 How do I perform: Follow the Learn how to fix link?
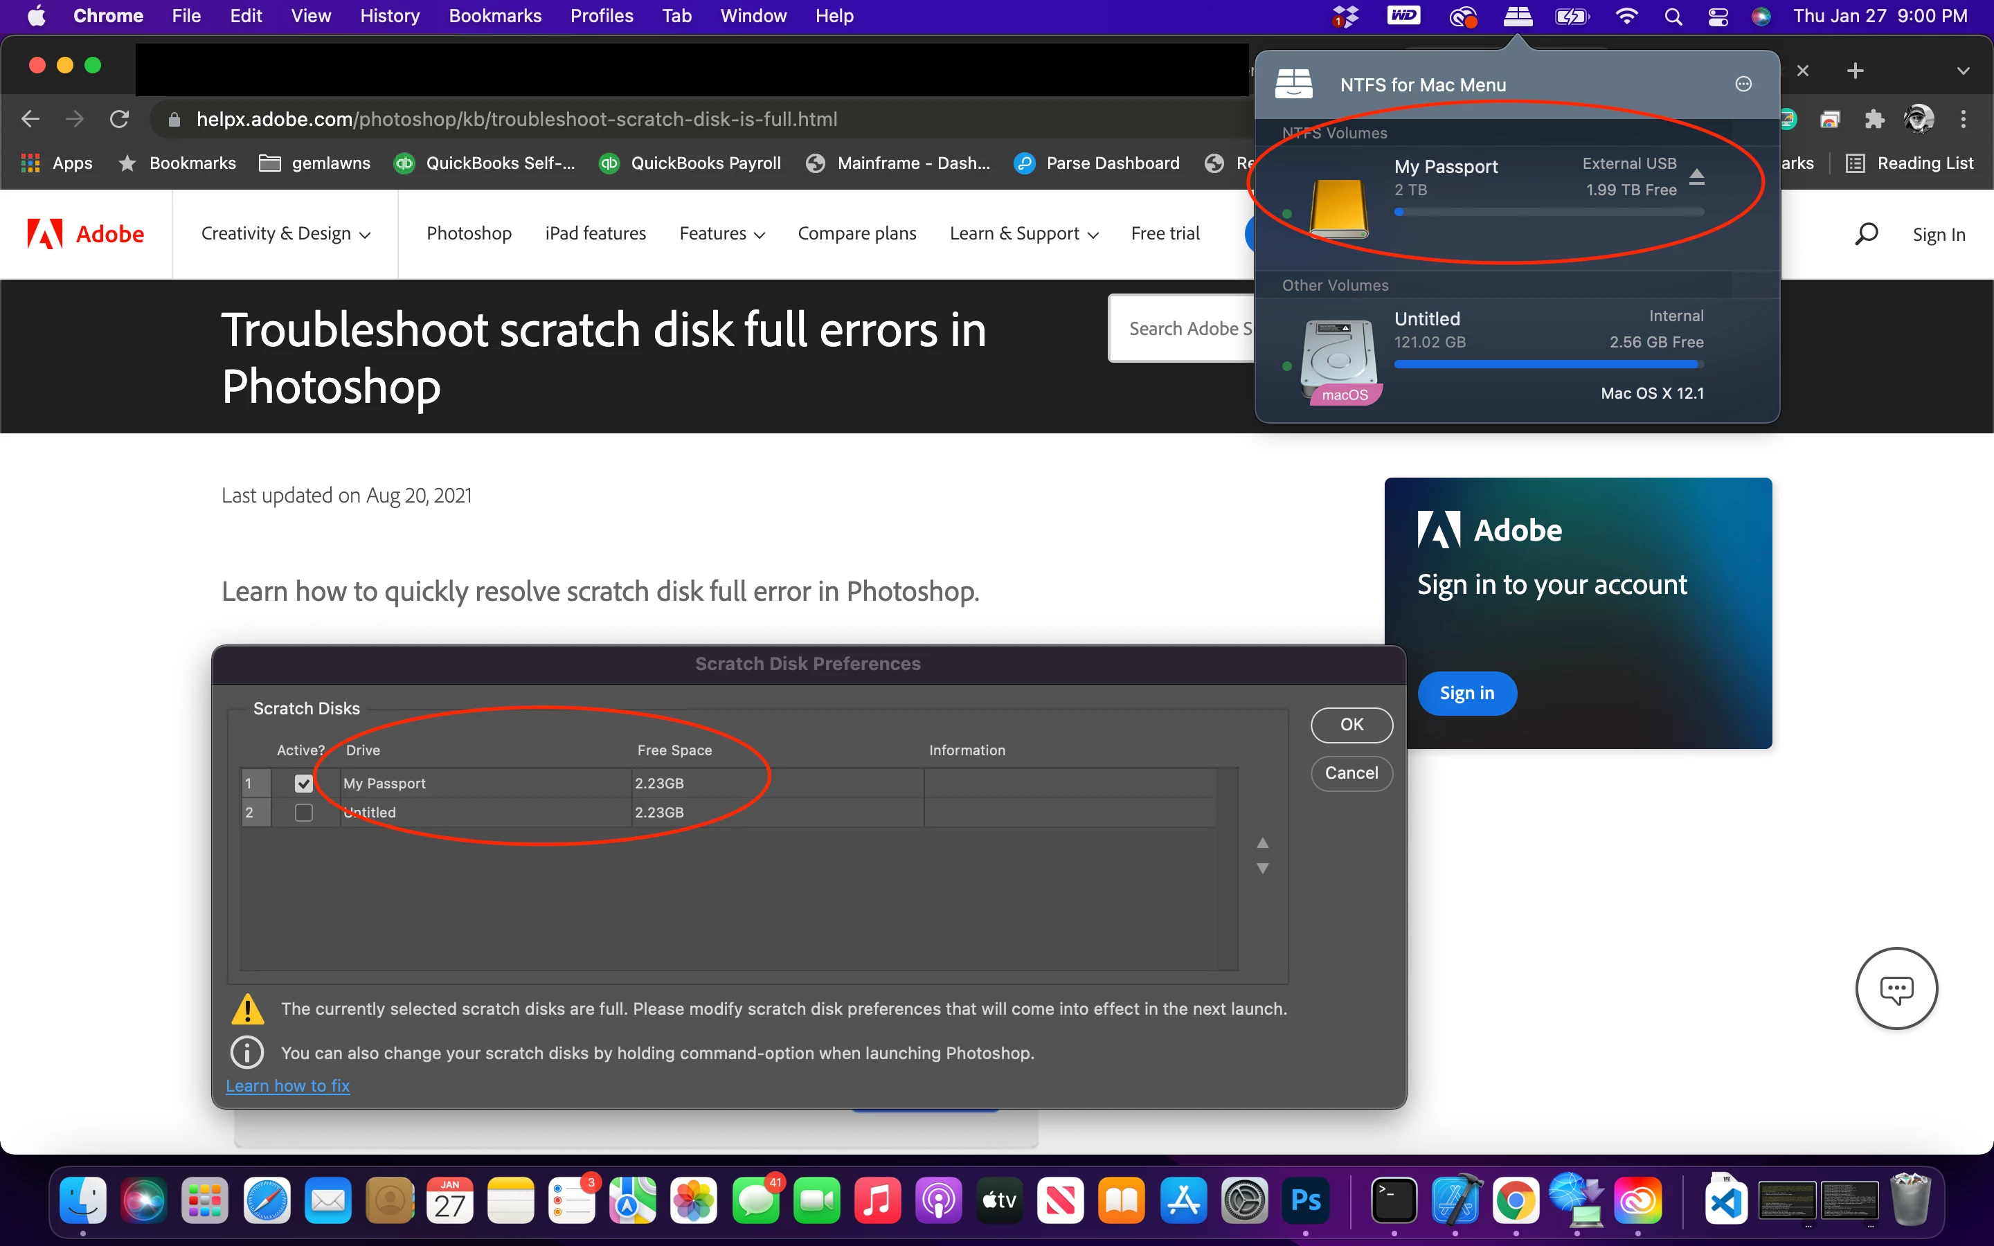287,1085
